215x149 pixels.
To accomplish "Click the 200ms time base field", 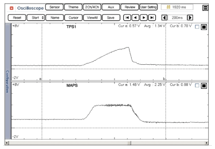I will [x=177, y=17].
